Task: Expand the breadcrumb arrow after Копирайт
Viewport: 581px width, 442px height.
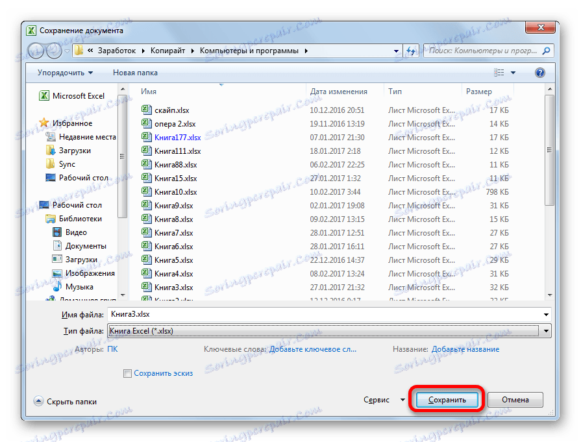Action: [x=193, y=51]
